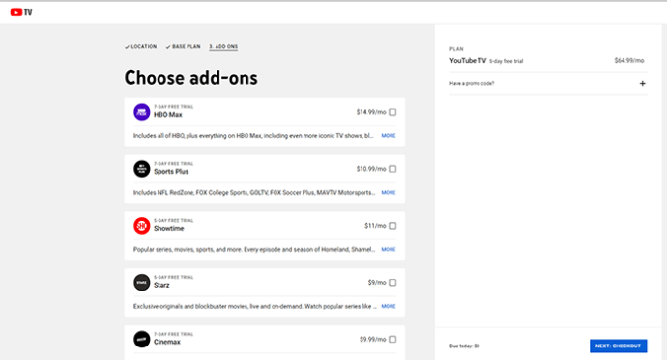The image size is (667, 360).
Task: Tick the Starz add-on checkbox
Action: pos(392,283)
